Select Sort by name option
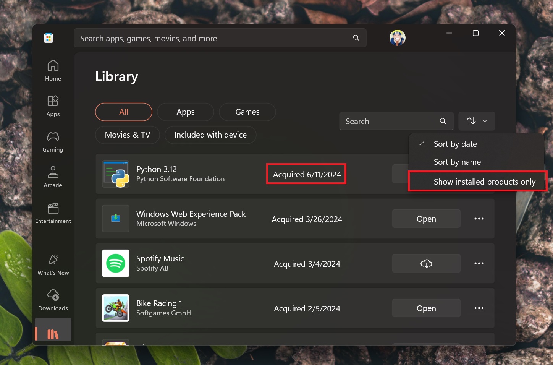This screenshot has height=365, width=553. (457, 162)
